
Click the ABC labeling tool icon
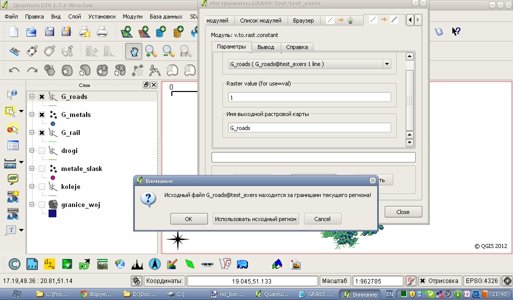(x=15, y=51)
